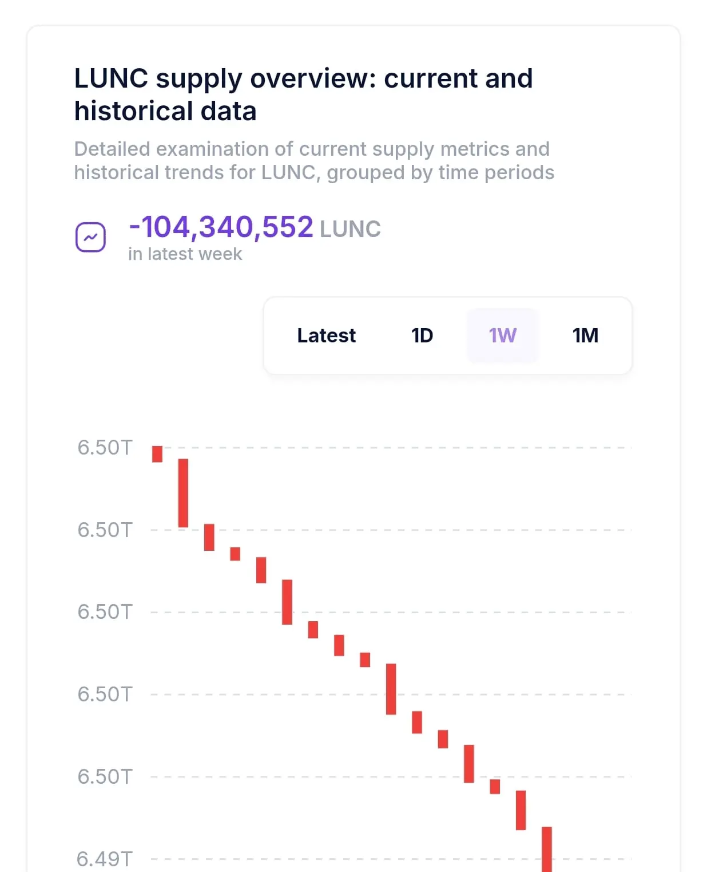Viewport: 707px width, 872px height.
Task: Click the -104,340,552 LUNC value
Action: tap(255, 227)
